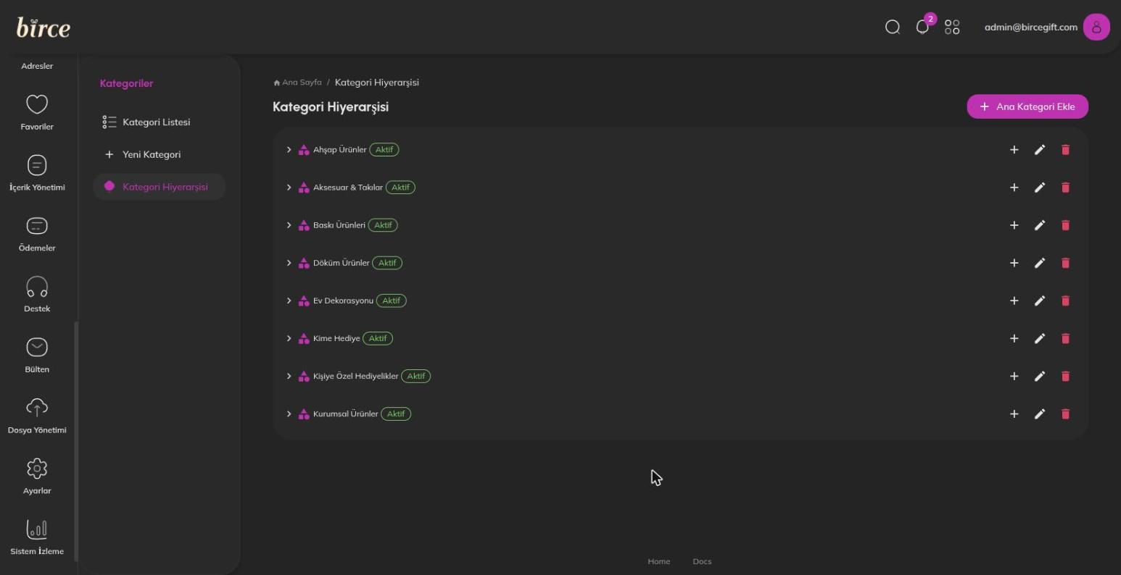Edit the Aksesuar & Takılar category
The image size is (1121, 575).
pyautogui.click(x=1040, y=188)
